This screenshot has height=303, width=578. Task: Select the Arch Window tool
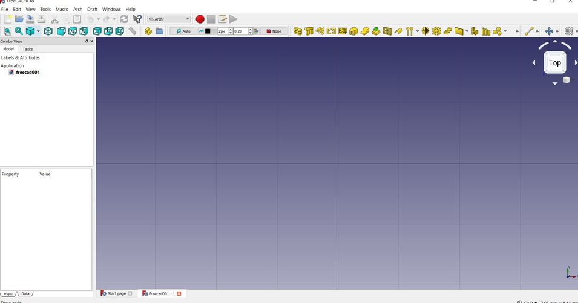[x=387, y=31]
